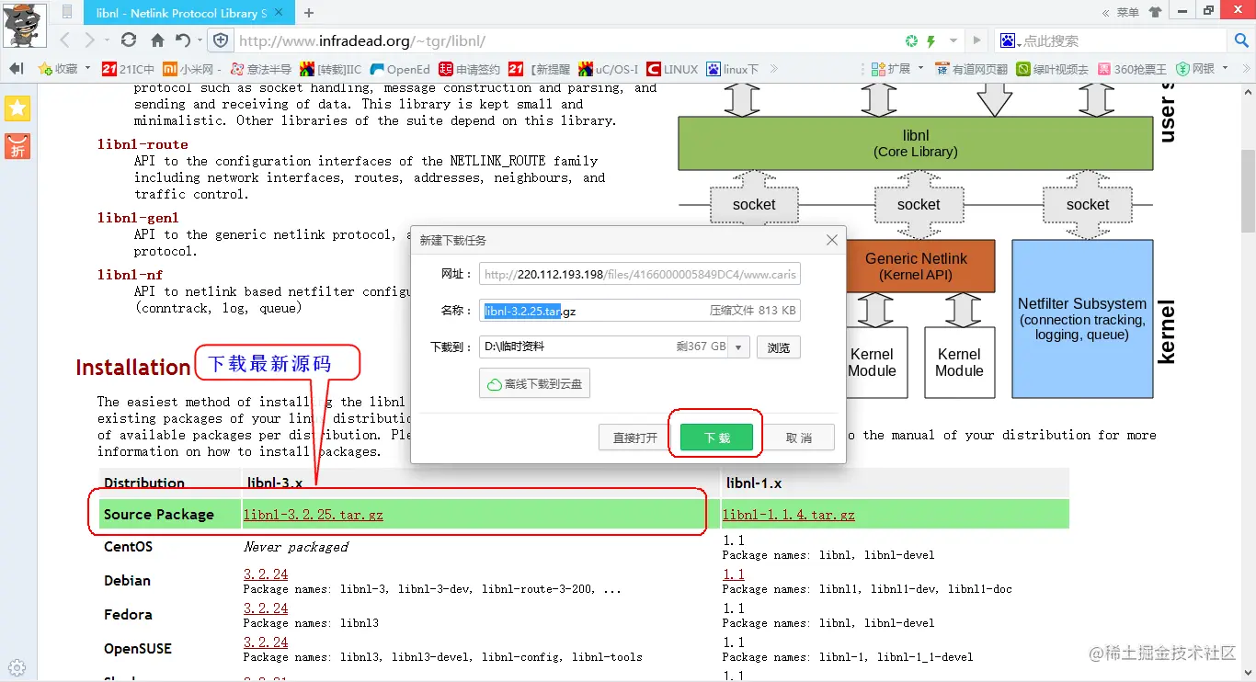Open the 有道网页翻 translate extension
The width and height of the screenshot is (1256, 682).
(971, 69)
